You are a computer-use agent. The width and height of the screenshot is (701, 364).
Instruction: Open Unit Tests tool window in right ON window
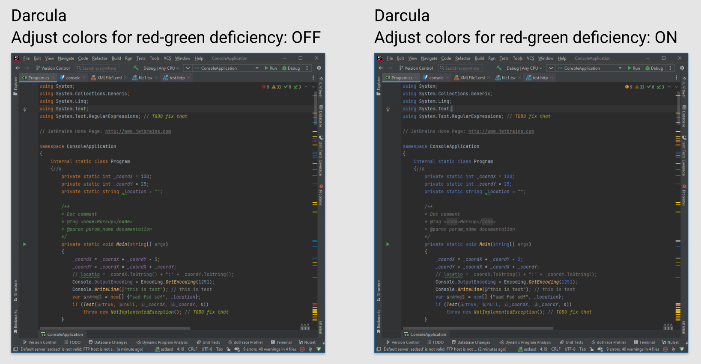(x=571, y=342)
